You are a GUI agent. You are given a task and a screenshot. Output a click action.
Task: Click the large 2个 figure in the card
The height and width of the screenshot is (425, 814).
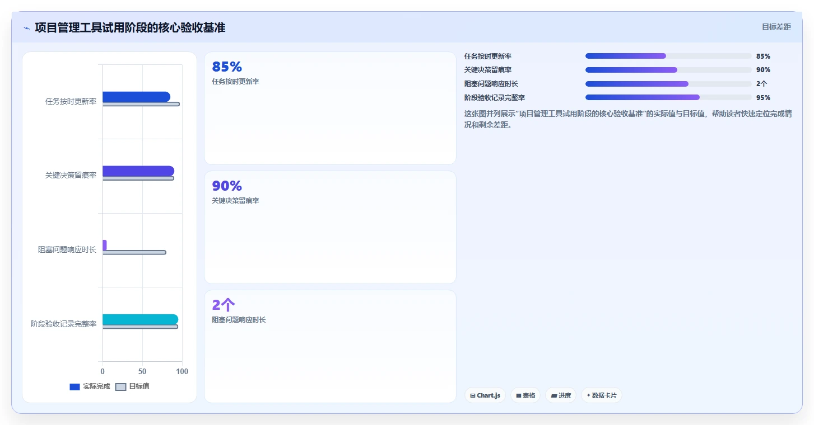tap(224, 305)
